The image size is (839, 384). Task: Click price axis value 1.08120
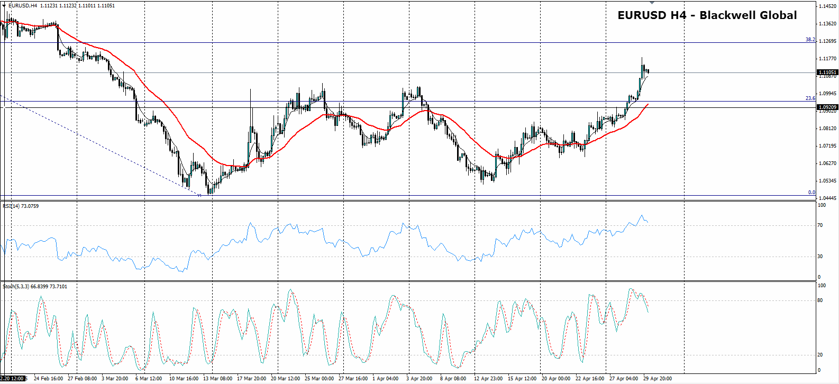click(827, 129)
